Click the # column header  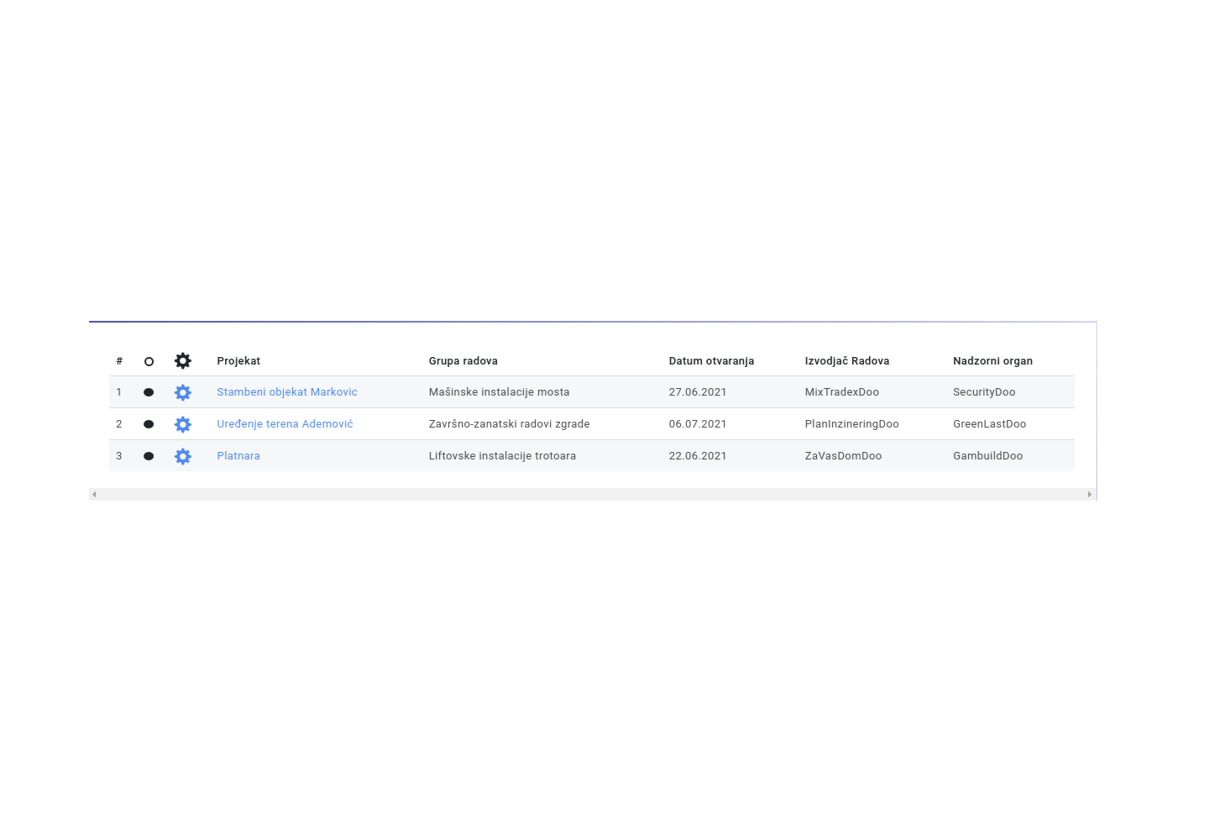[x=119, y=361]
